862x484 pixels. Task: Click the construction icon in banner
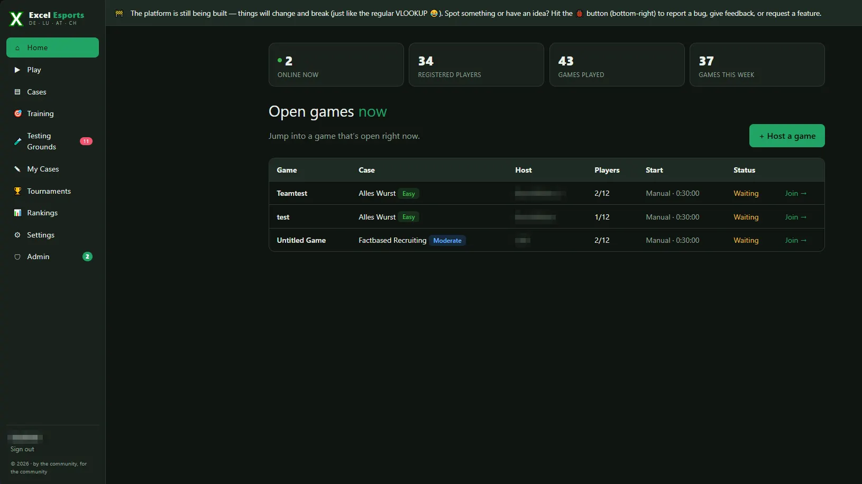(120, 14)
